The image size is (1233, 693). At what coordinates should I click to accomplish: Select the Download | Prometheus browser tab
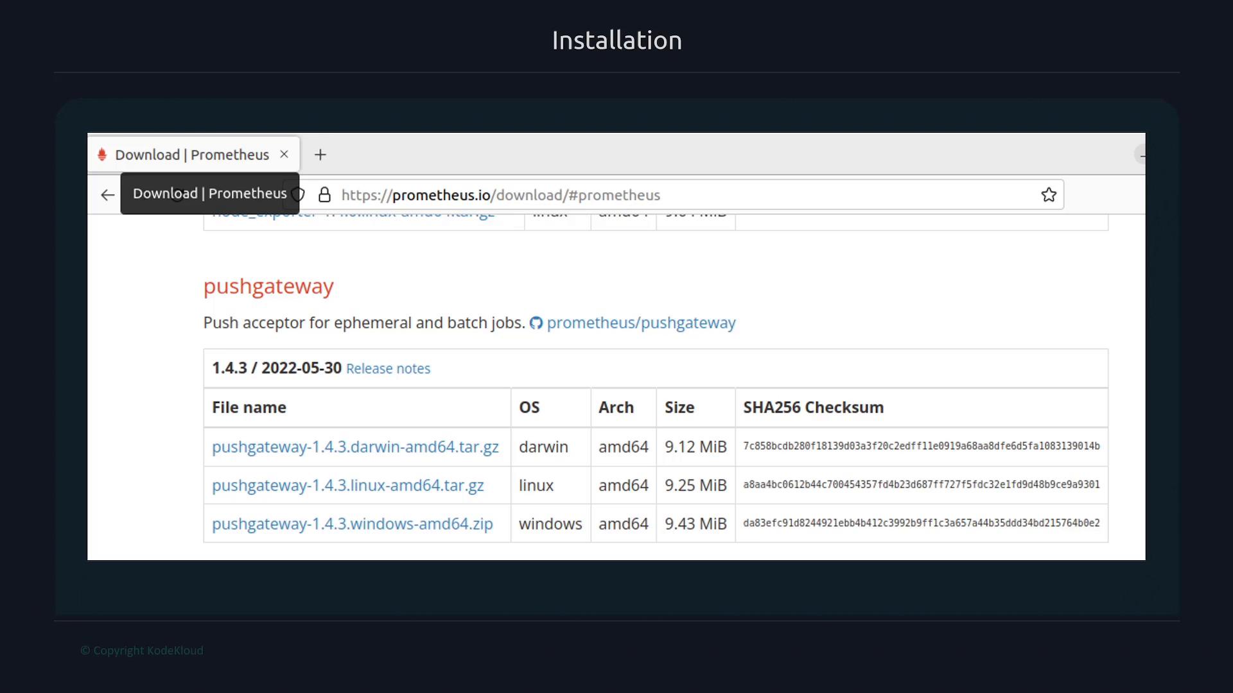193,155
